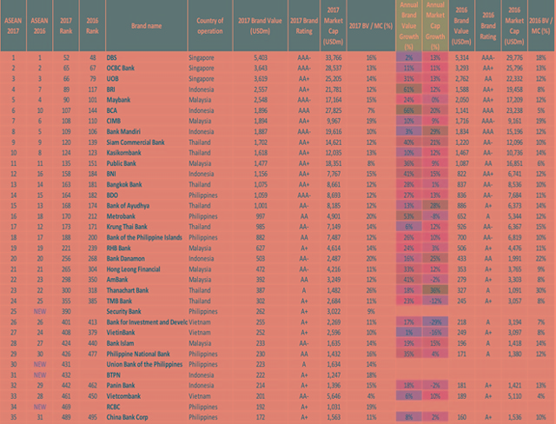Click the 'Metrobank' brand name

121,216
